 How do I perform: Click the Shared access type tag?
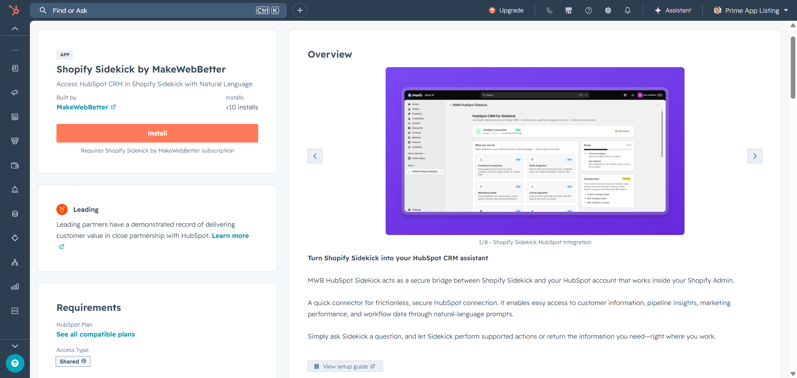point(73,361)
